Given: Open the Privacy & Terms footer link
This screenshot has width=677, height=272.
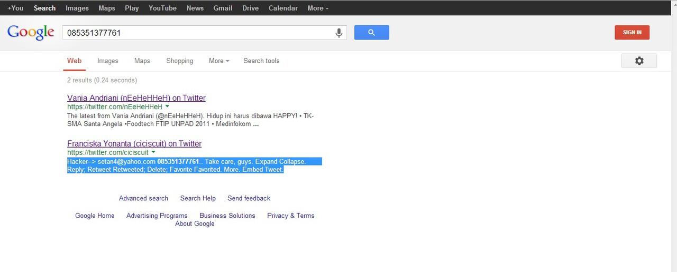Looking at the screenshot, I should tap(291, 216).
